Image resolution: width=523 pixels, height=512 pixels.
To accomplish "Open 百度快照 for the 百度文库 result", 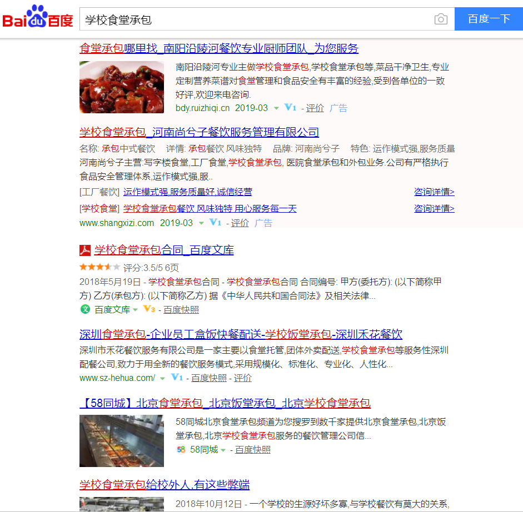I will 181,310.
